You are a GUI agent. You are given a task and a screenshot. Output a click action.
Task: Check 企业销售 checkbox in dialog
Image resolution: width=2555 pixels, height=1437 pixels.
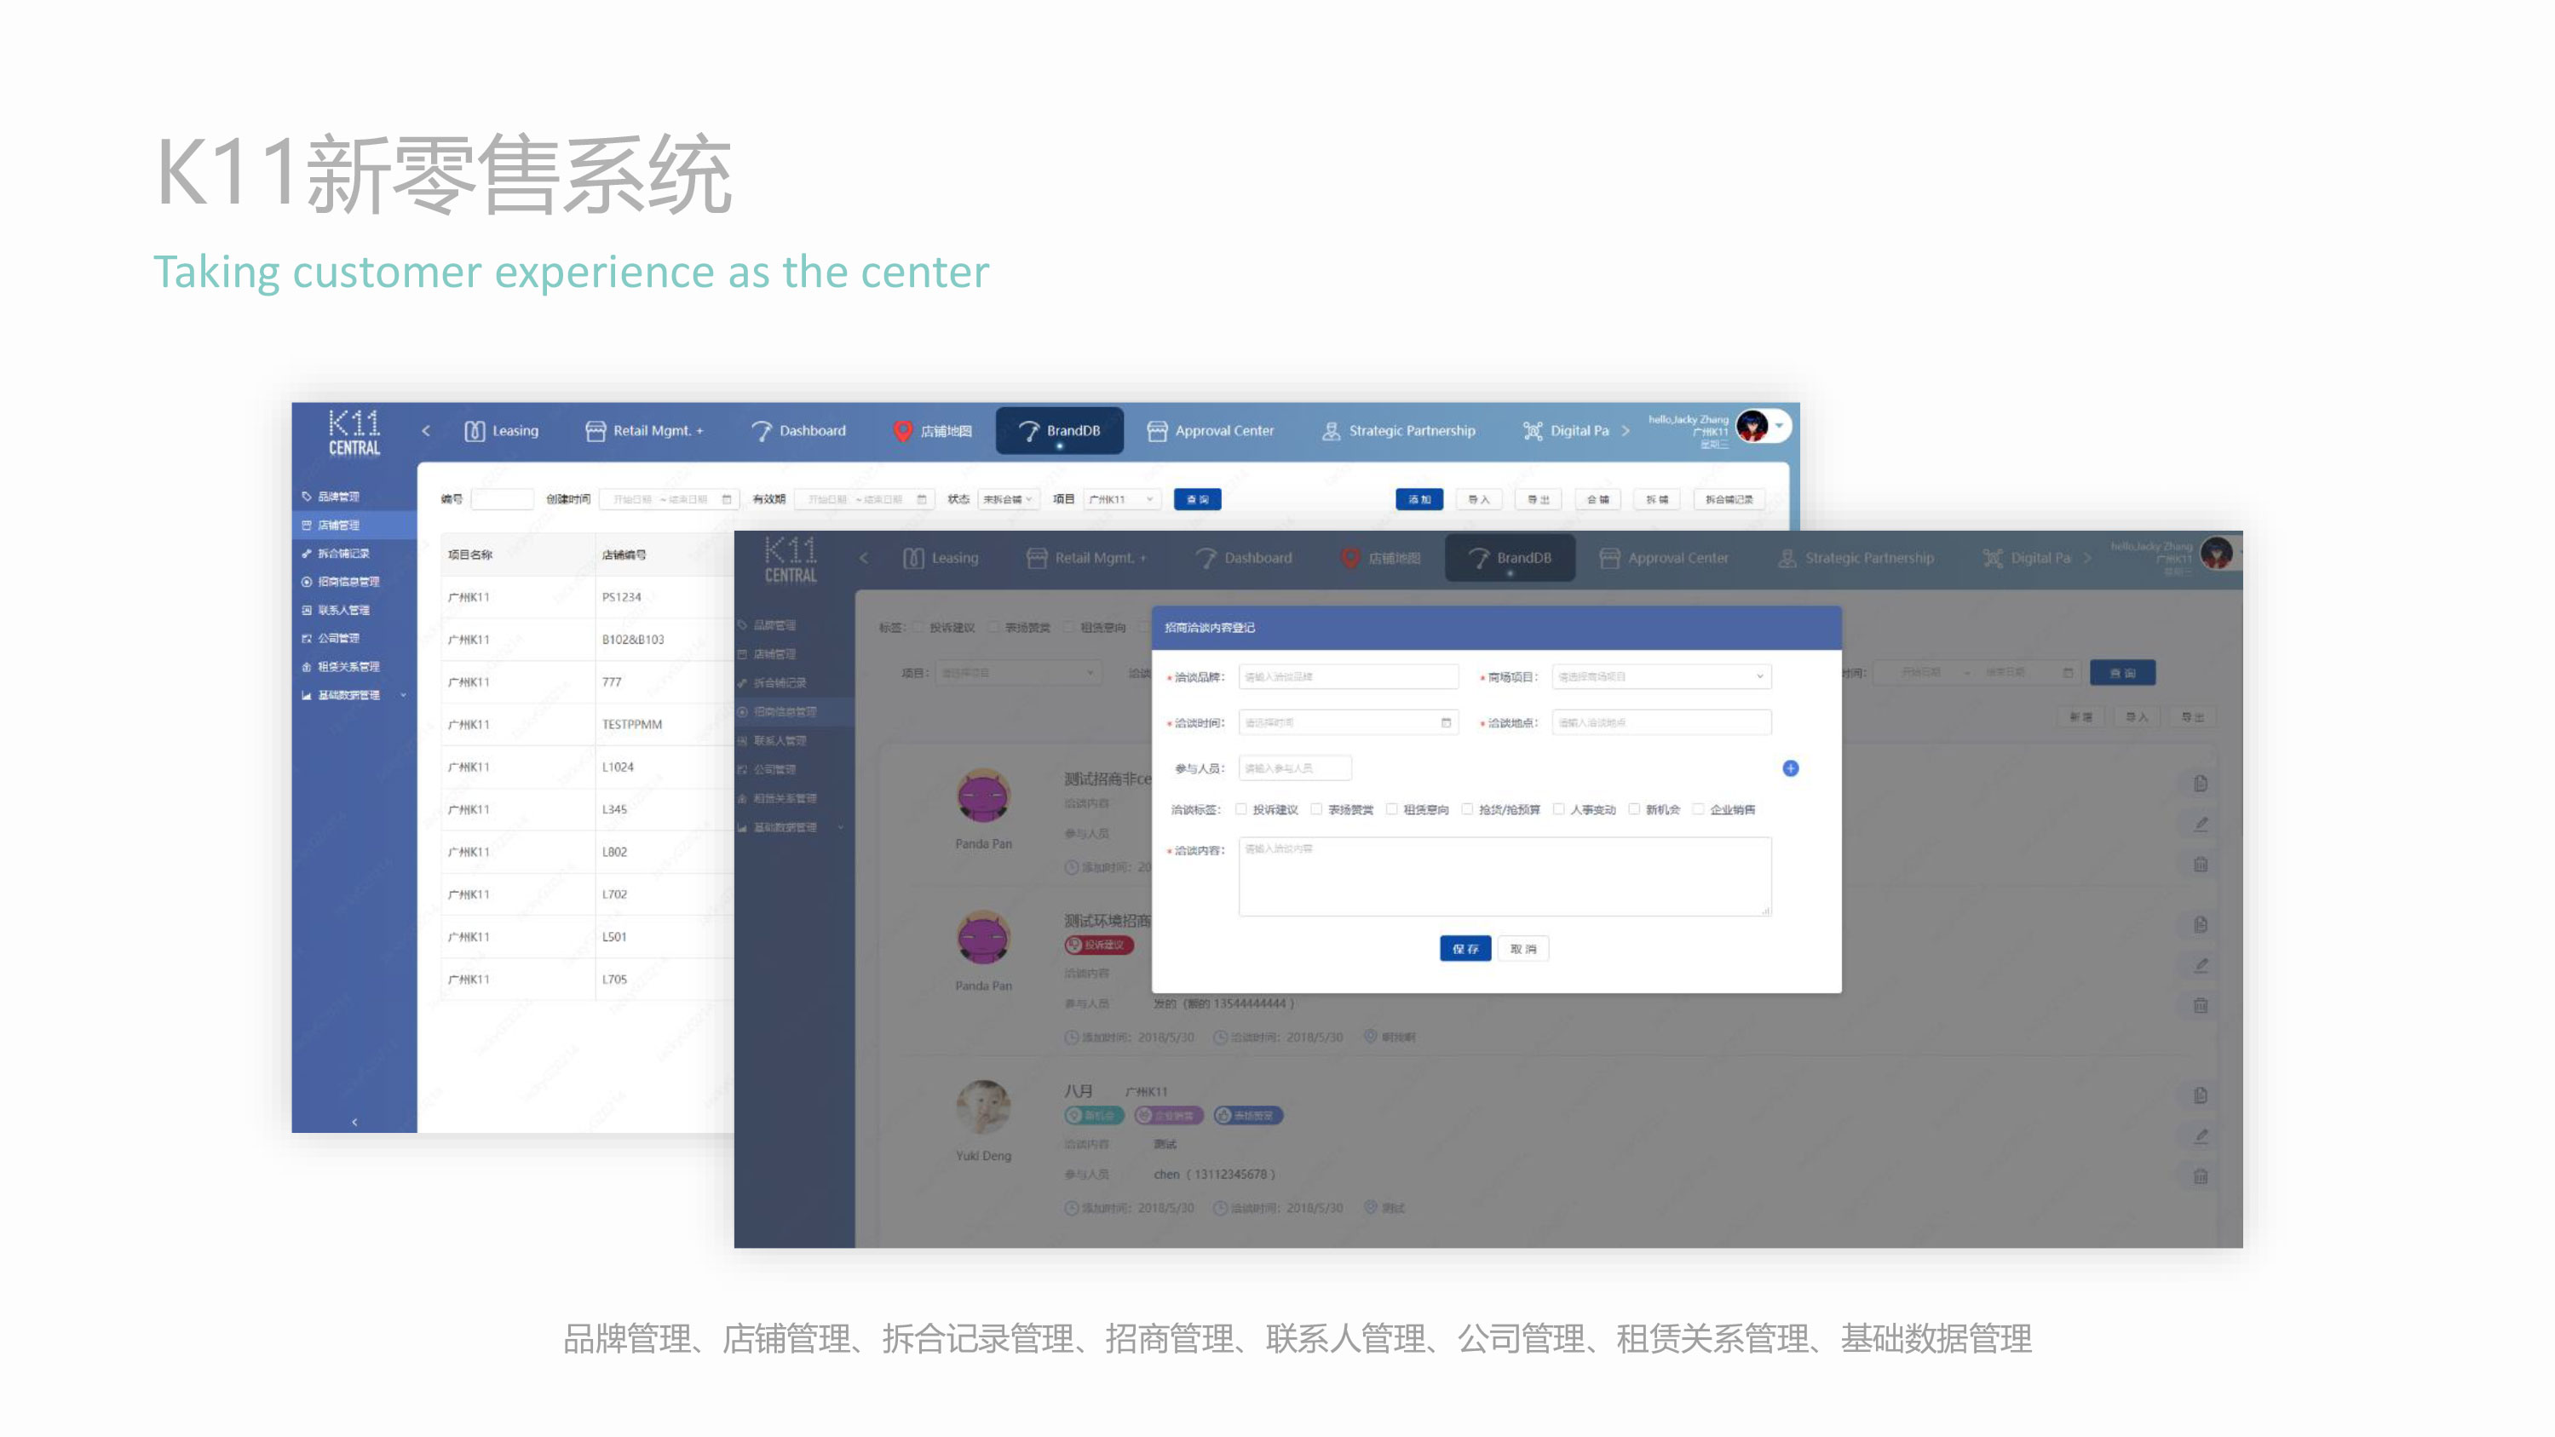point(1698,809)
